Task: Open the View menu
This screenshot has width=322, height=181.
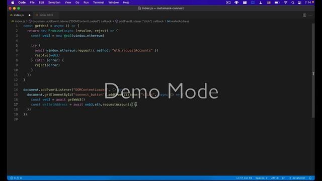Action: pos(68,3)
